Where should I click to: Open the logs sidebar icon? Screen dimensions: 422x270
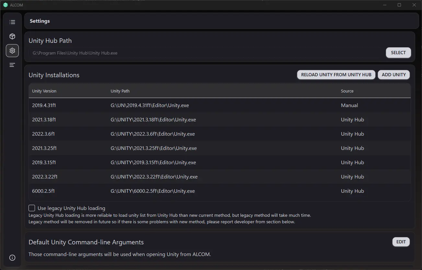pyautogui.click(x=12, y=65)
